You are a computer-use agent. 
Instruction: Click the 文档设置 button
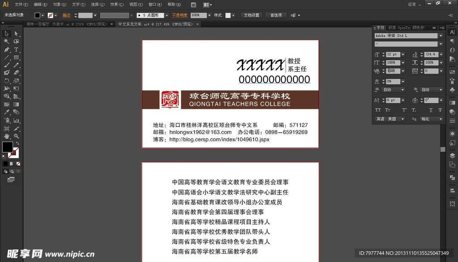pos(251,15)
